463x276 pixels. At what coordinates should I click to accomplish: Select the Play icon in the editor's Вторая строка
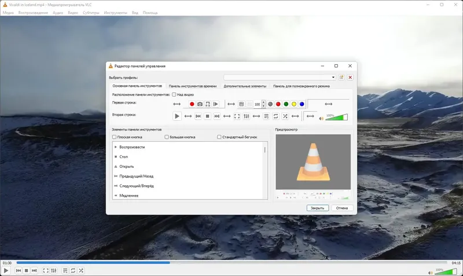(177, 116)
